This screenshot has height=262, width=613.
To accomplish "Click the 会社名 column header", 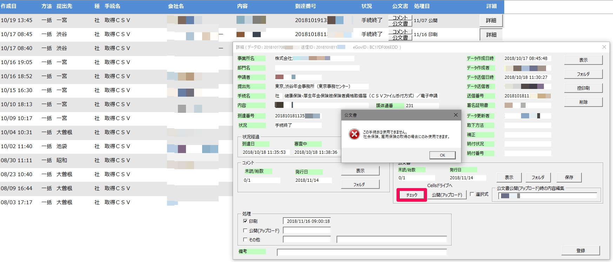I will (x=176, y=6).
